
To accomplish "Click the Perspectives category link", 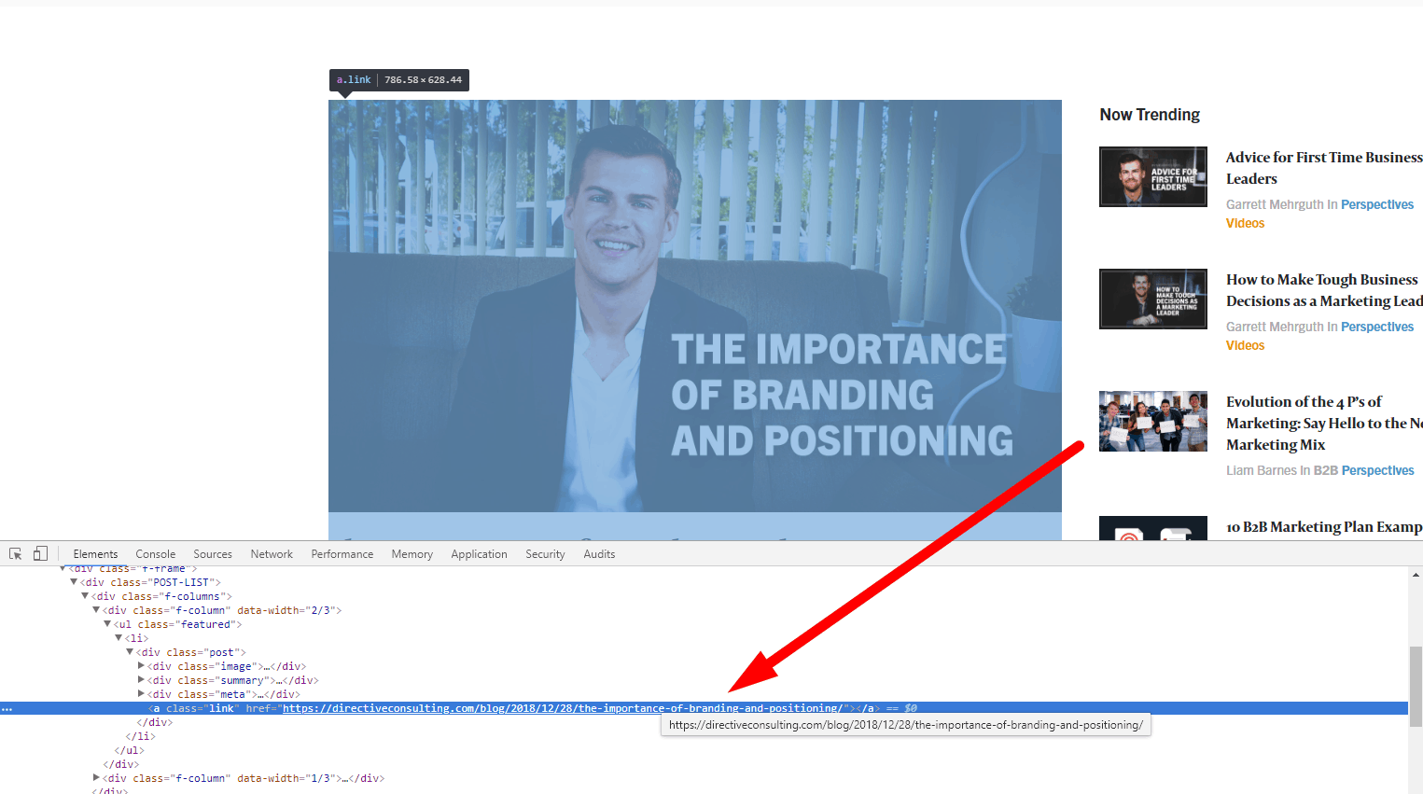I will click(1376, 203).
